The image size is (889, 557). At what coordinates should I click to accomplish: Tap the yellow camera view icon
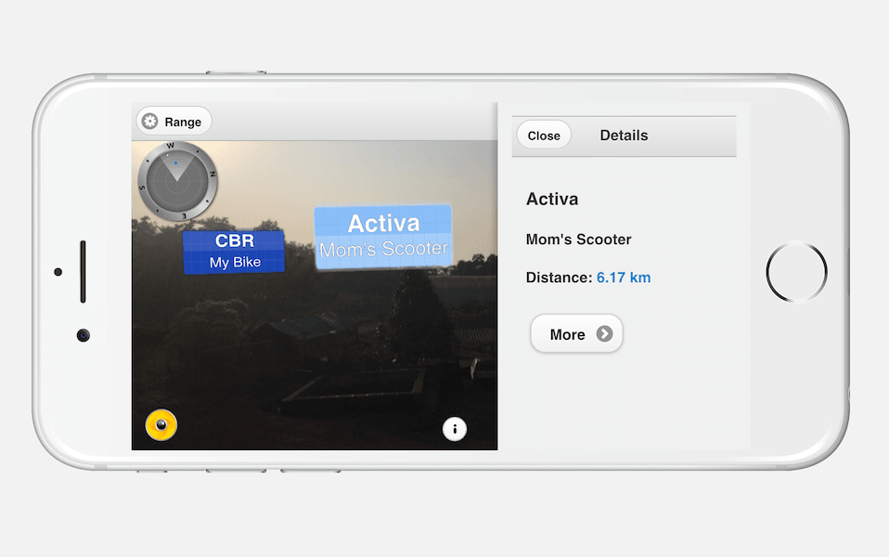[x=161, y=425]
